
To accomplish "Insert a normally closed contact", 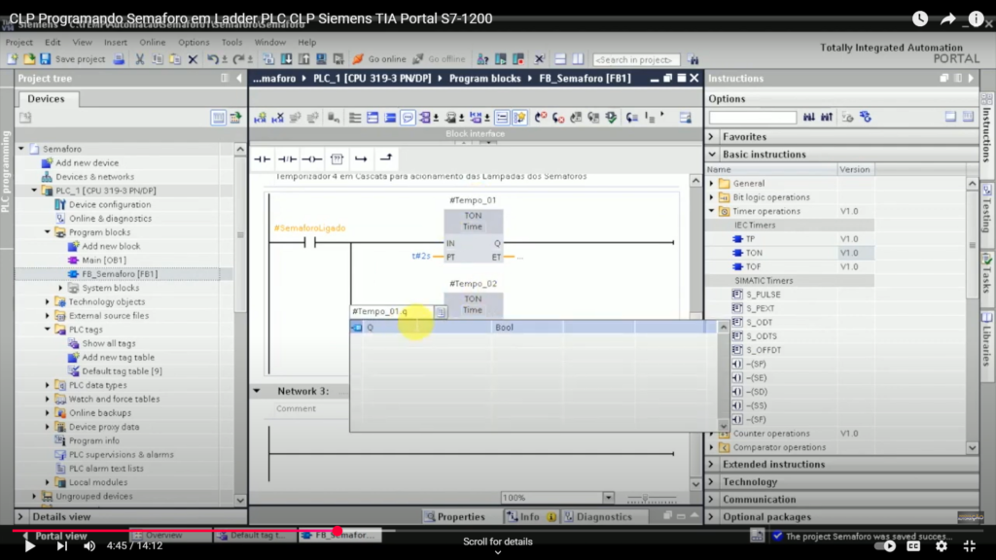I will 287,159.
